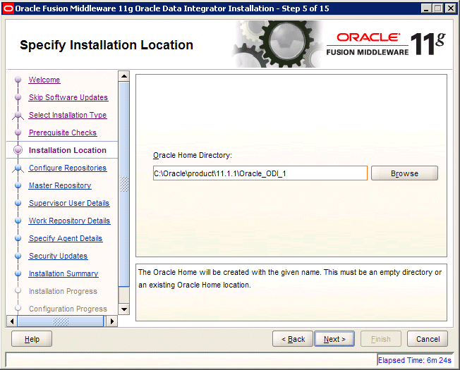
Task: Go to Specify Agent Details step
Action: point(66,238)
